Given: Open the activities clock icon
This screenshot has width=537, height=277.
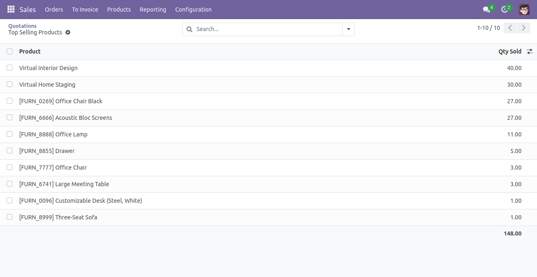Looking at the screenshot, I should click(504, 10).
